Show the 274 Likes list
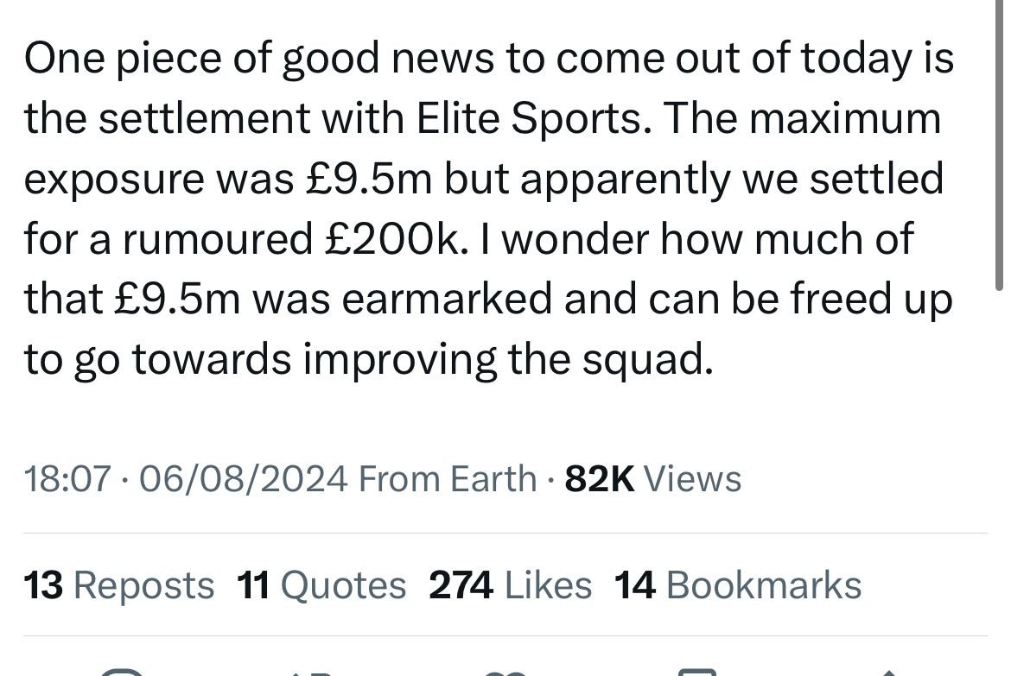 pos(510,585)
